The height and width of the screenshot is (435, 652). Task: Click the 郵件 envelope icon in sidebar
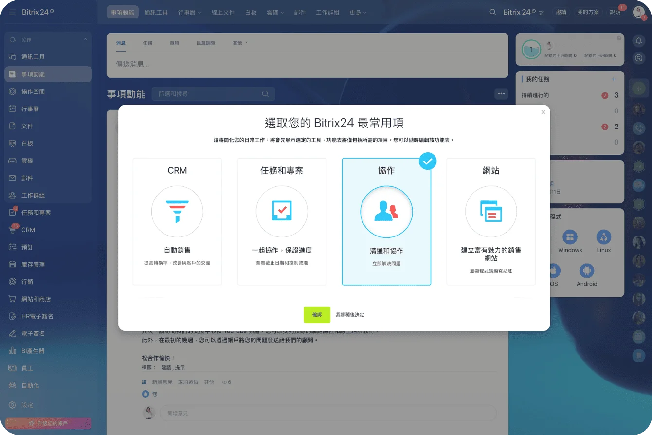click(x=13, y=178)
